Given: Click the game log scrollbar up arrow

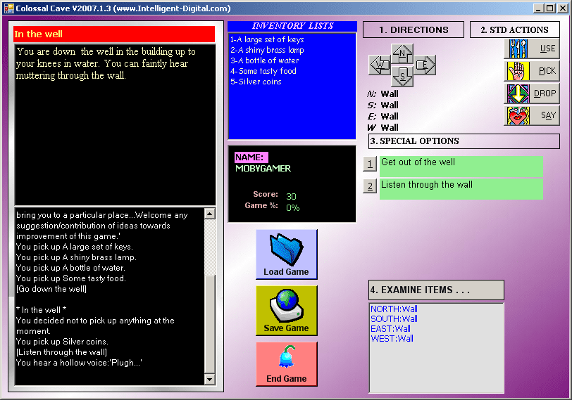Looking at the screenshot, I should pyautogui.click(x=209, y=212).
